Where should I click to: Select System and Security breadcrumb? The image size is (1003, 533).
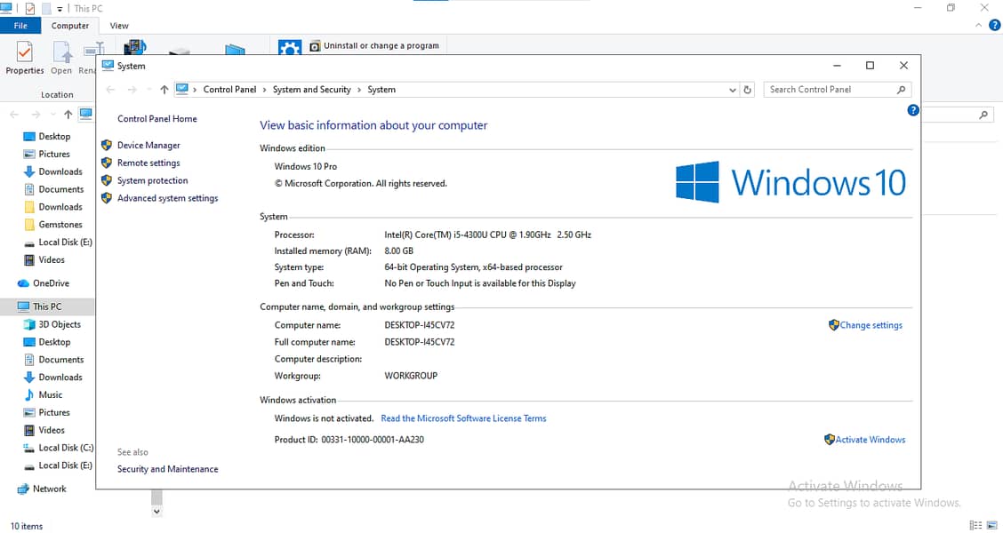click(x=311, y=90)
